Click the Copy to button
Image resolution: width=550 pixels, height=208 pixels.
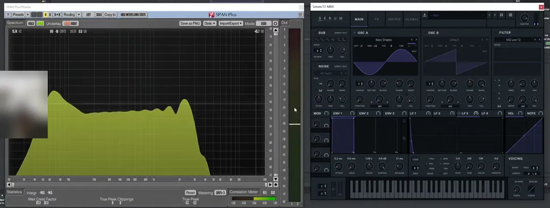point(110,15)
